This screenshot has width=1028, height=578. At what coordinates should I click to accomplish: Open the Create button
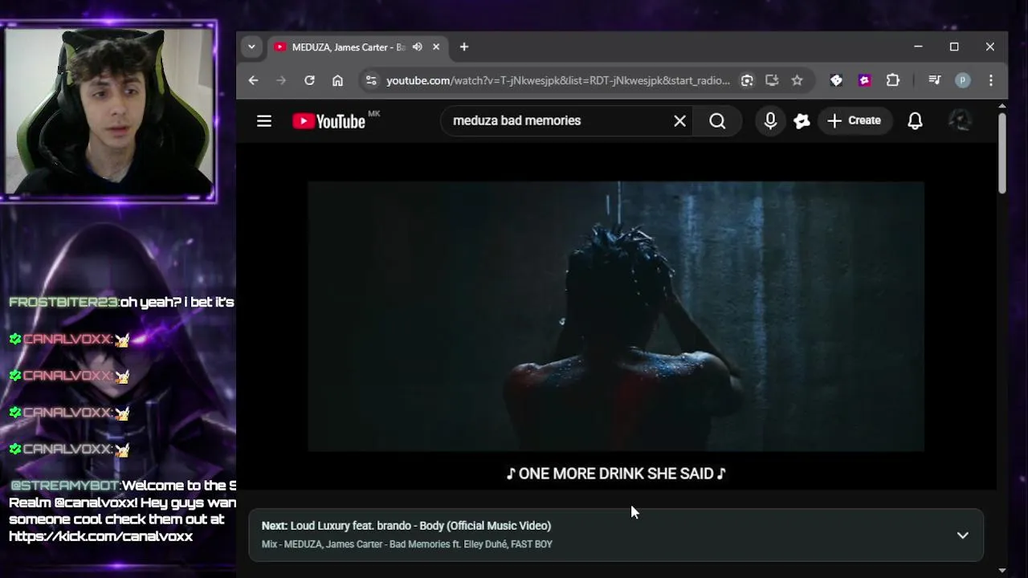[854, 120]
